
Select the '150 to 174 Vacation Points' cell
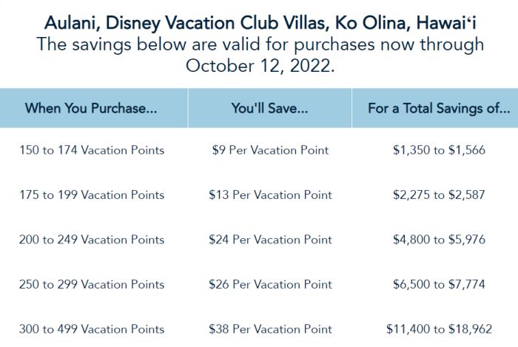click(92, 150)
